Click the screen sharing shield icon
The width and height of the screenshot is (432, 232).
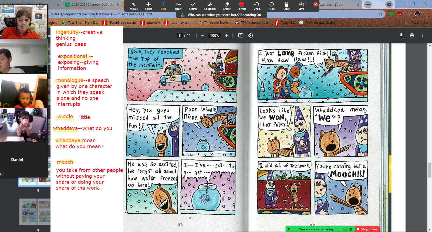(351, 229)
